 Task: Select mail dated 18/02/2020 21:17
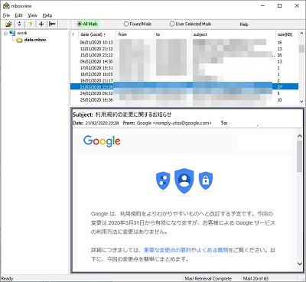click(184, 80)
